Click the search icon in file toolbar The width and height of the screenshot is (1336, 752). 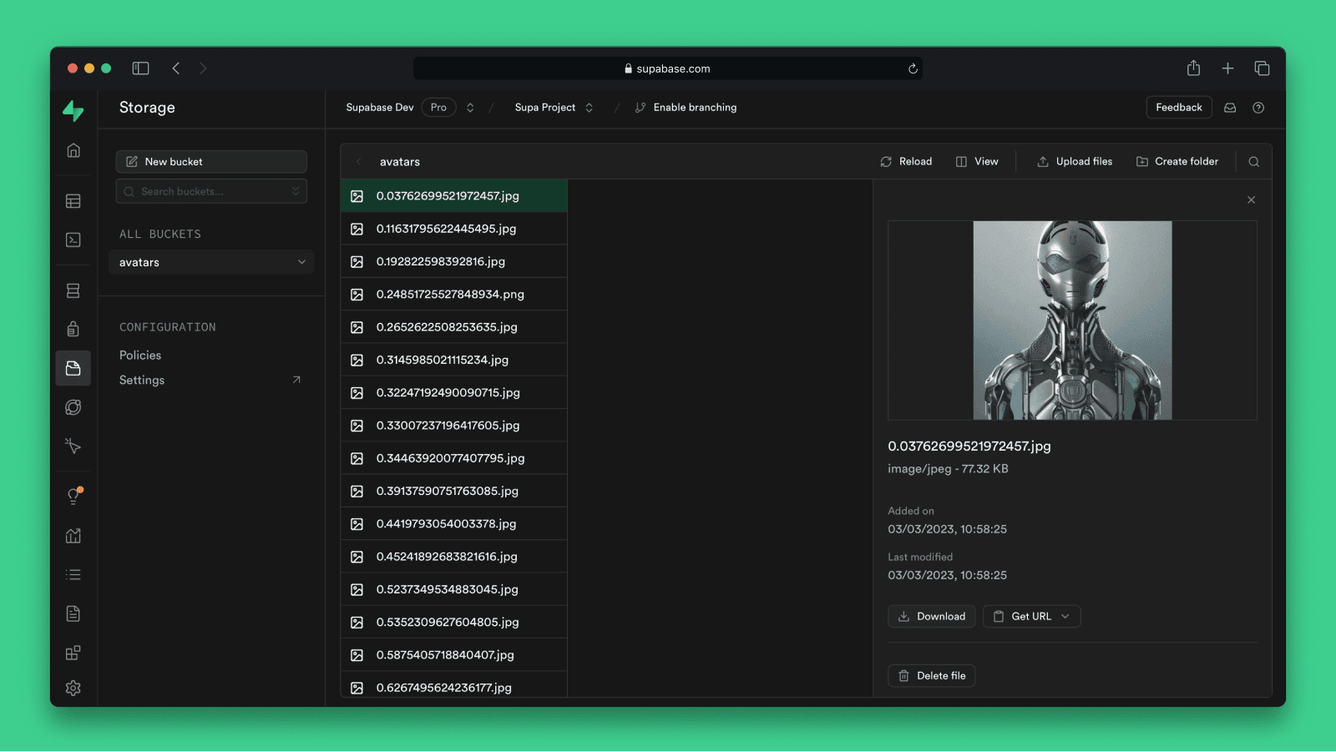(1253, 162)
